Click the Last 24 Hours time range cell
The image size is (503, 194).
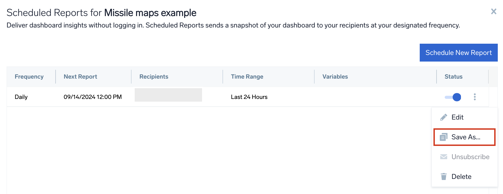[x=249, y=97]
